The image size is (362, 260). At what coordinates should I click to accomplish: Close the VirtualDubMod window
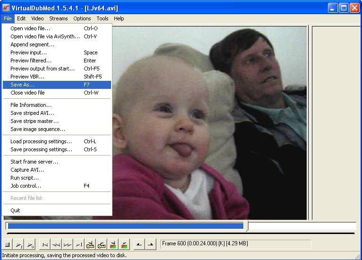(x=354, y=8)
